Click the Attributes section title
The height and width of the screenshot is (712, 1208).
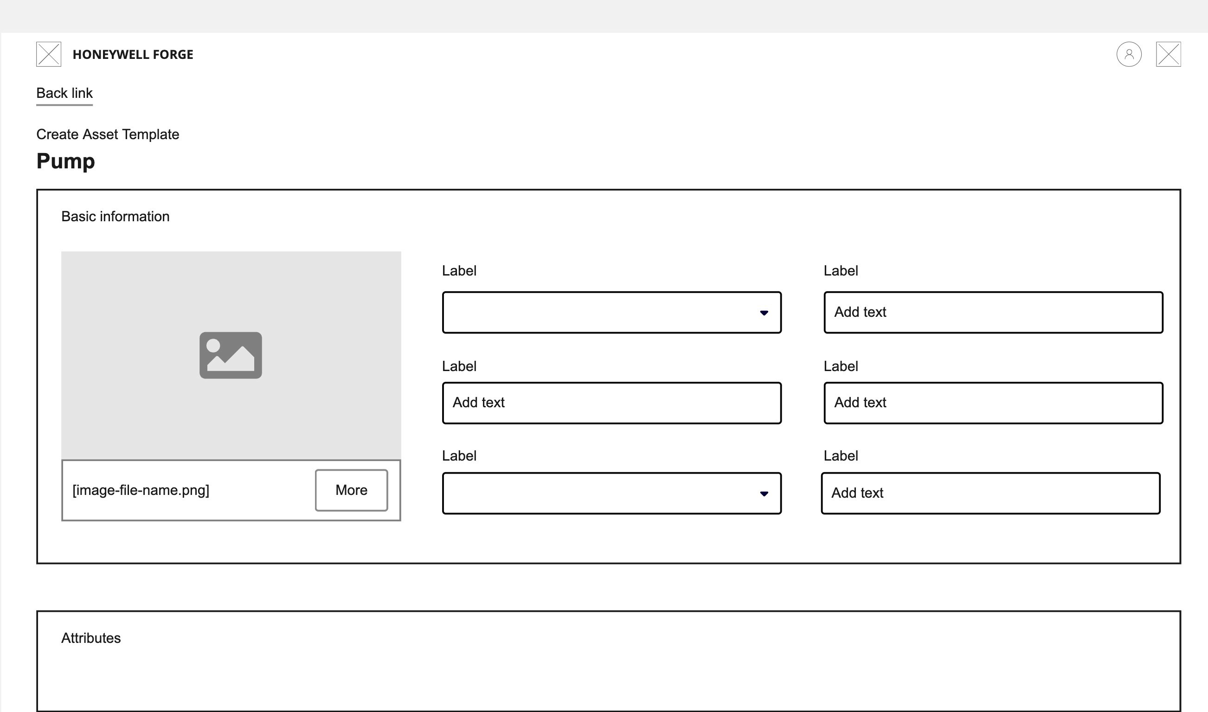click(90, 638)
